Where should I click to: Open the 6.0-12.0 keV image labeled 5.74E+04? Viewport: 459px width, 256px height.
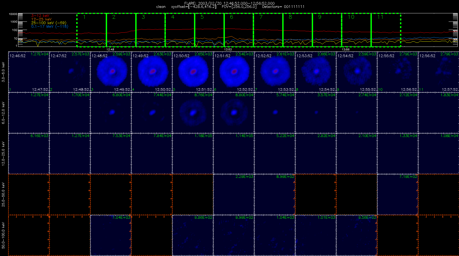[275, 113]
